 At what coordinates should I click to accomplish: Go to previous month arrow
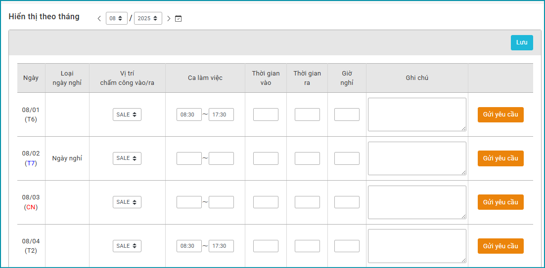tap(99, 19)
